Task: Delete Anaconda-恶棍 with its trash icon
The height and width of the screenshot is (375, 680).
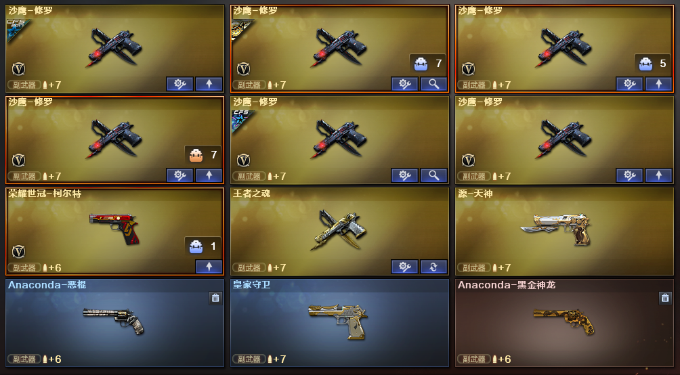Action: (215, 298)
